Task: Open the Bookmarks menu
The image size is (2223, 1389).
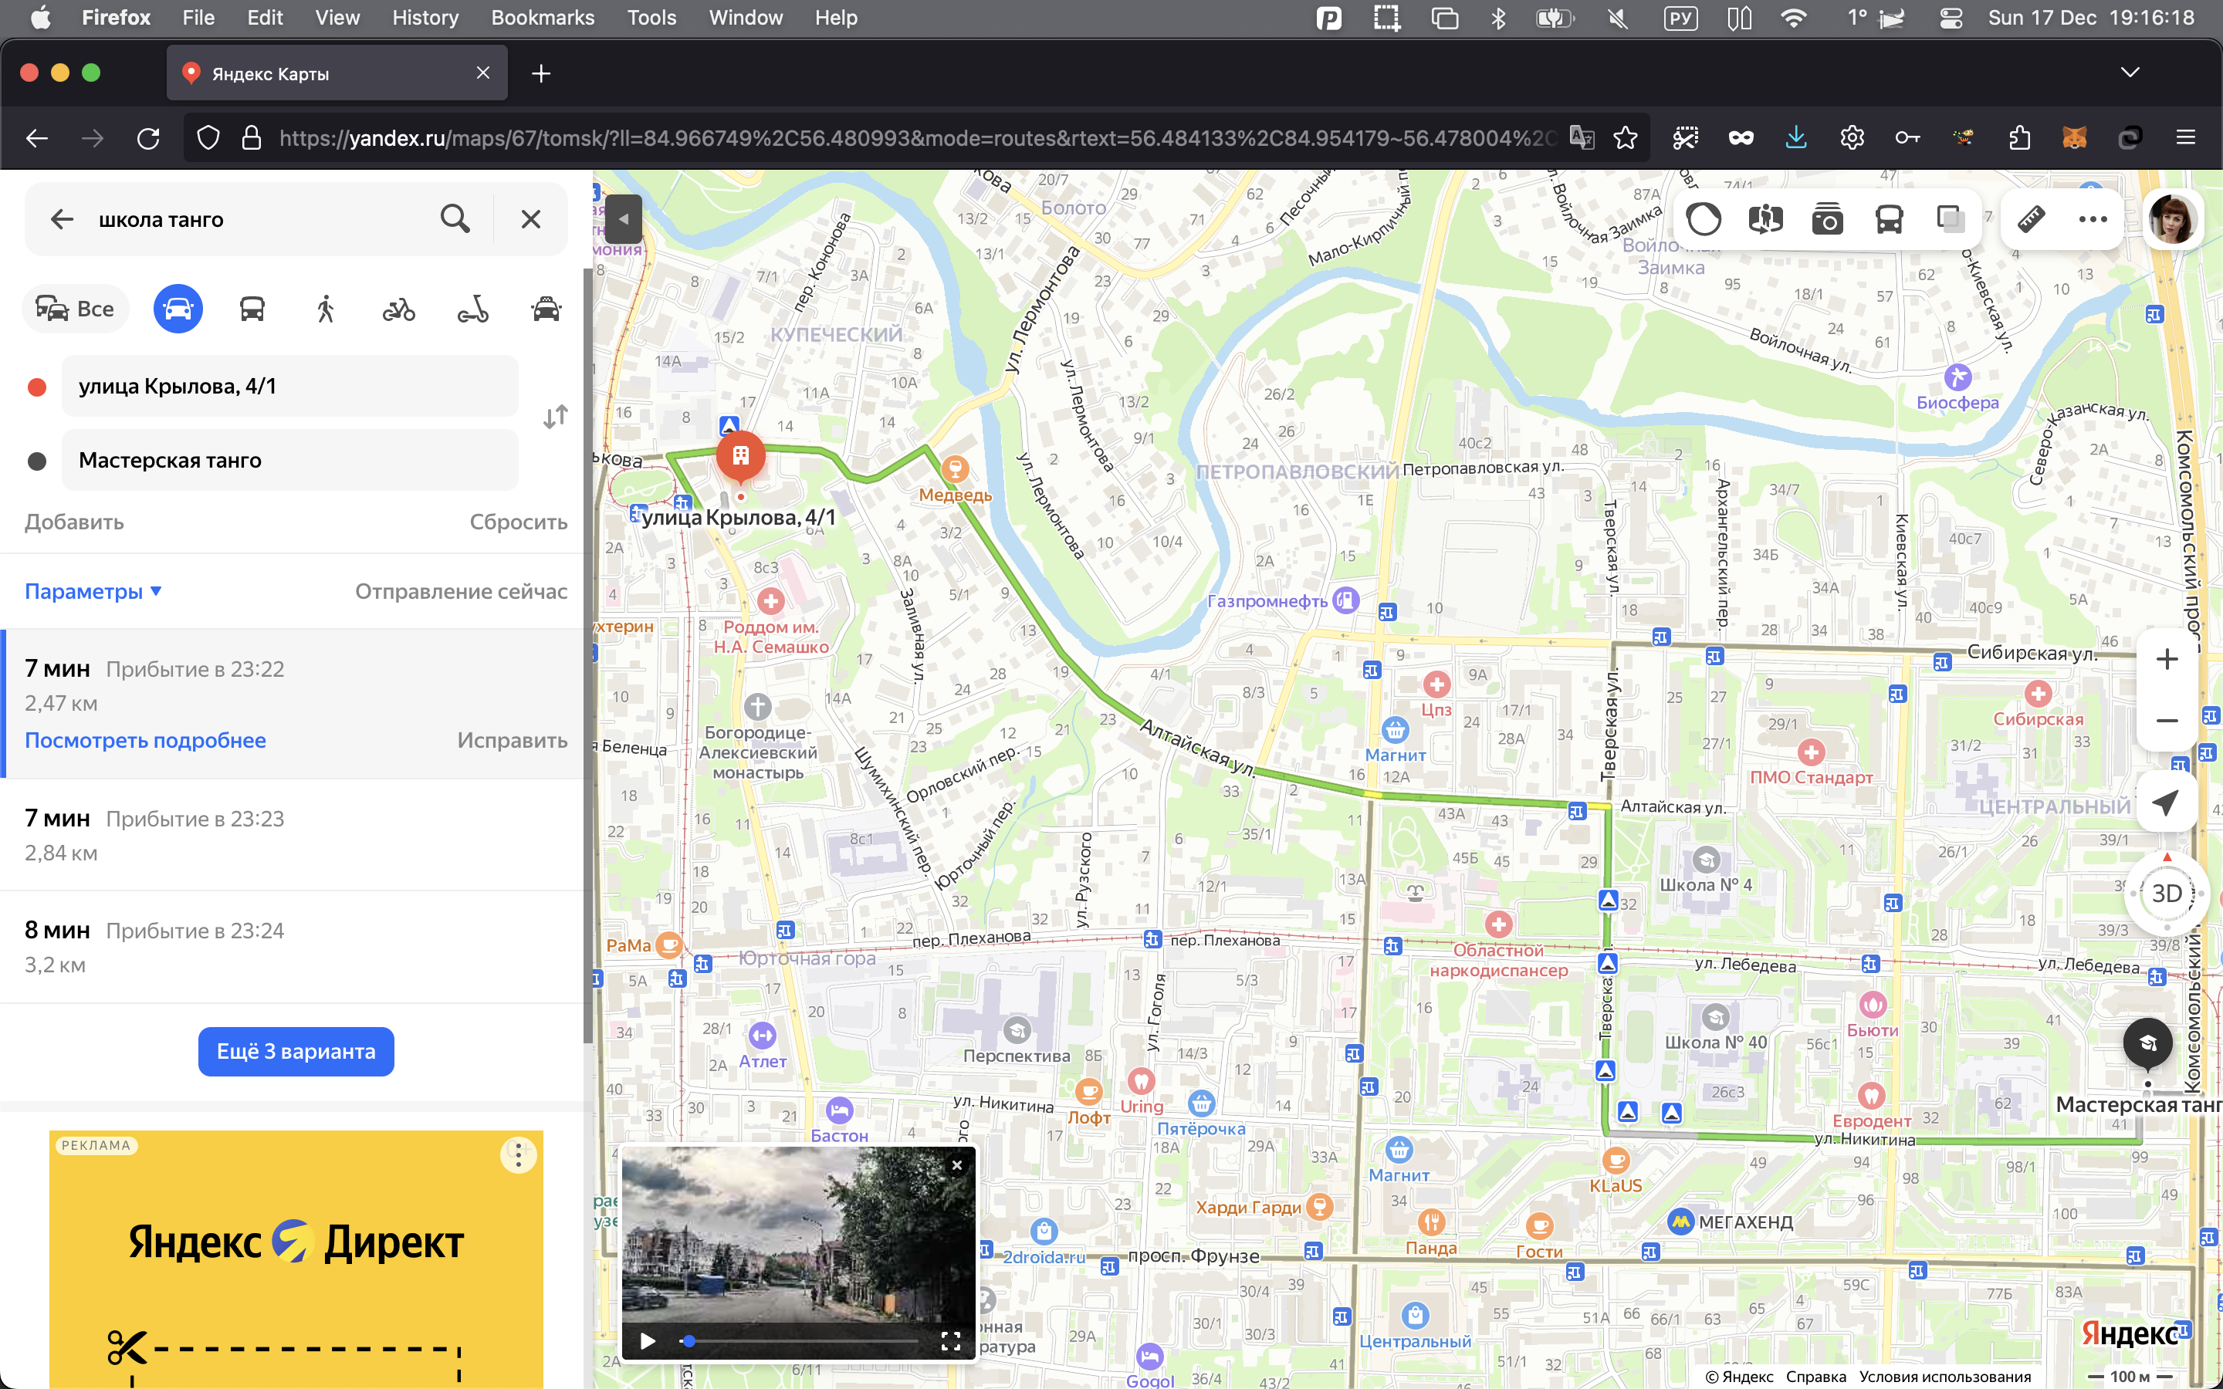Action: [x=543, y=18]
